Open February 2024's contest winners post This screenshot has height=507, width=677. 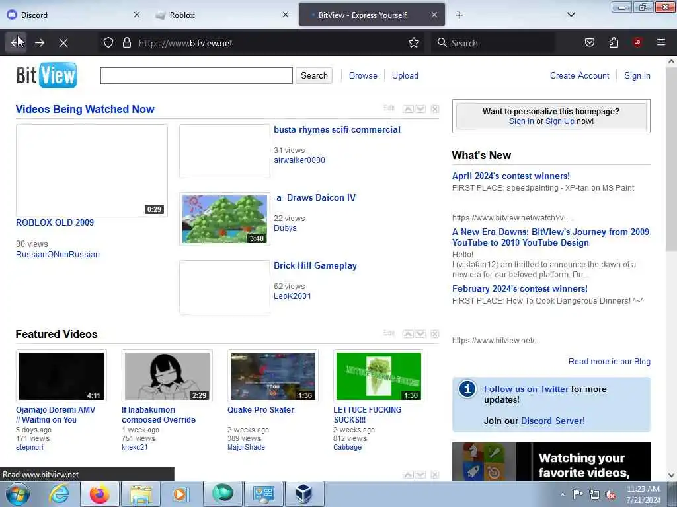point(520,289)
